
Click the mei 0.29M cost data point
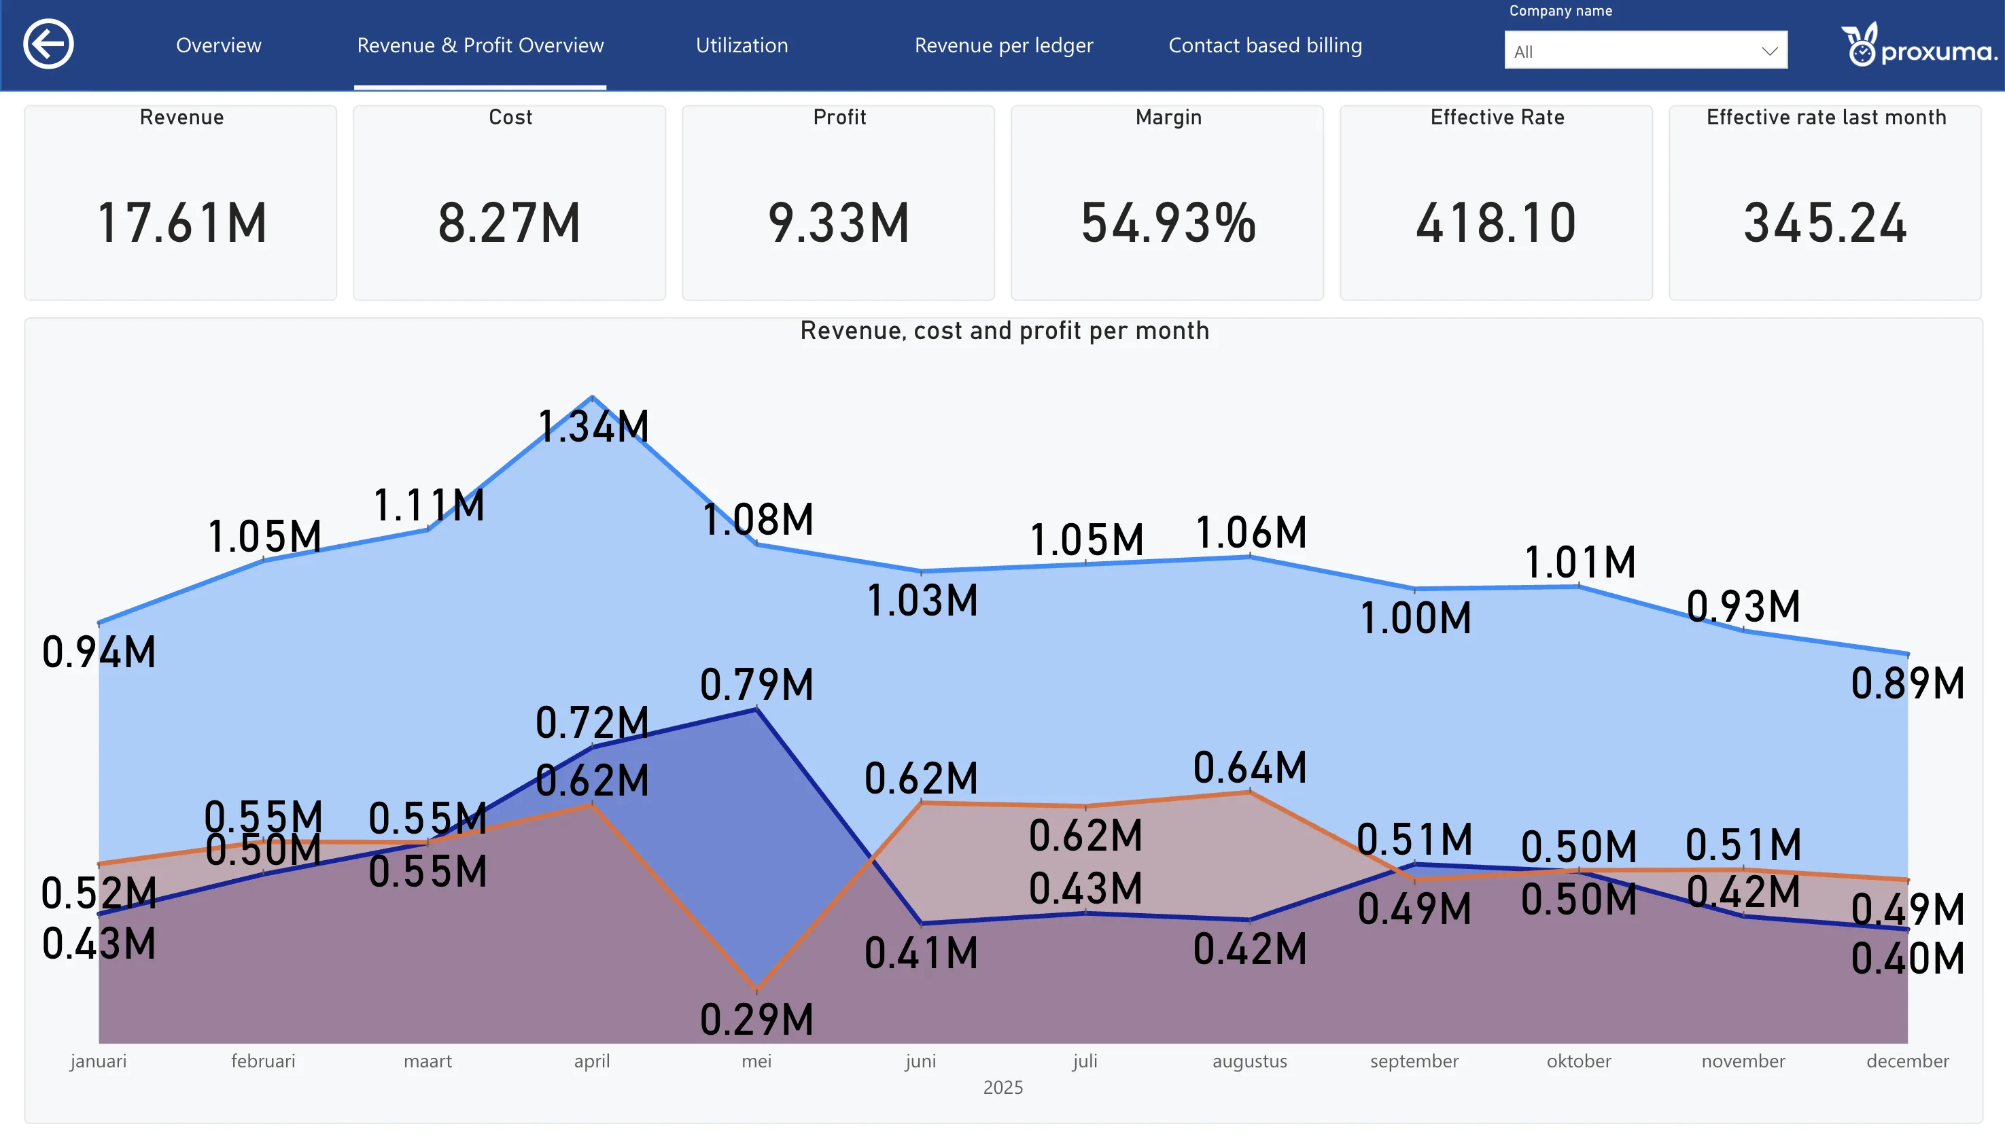click(x=757, y=989)
